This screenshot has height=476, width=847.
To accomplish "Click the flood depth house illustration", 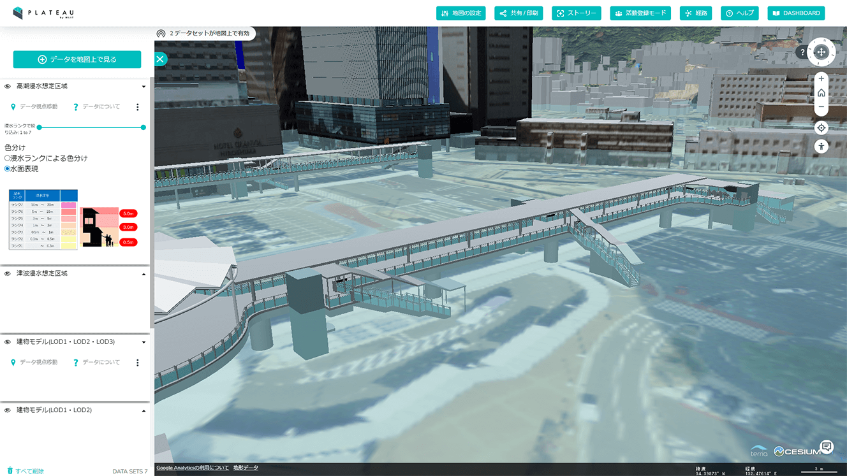I will coord(99,227).
